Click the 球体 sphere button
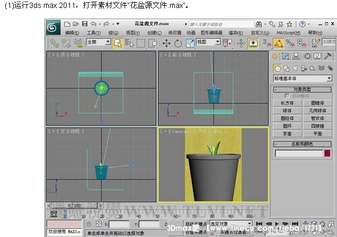This screenshot has height=237, width=337. [x=287, y=111]
